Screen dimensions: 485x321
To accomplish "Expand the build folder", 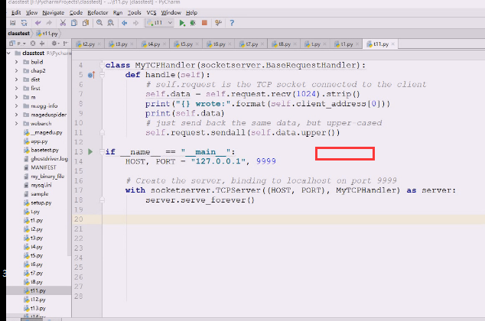I will click(16, 62).
